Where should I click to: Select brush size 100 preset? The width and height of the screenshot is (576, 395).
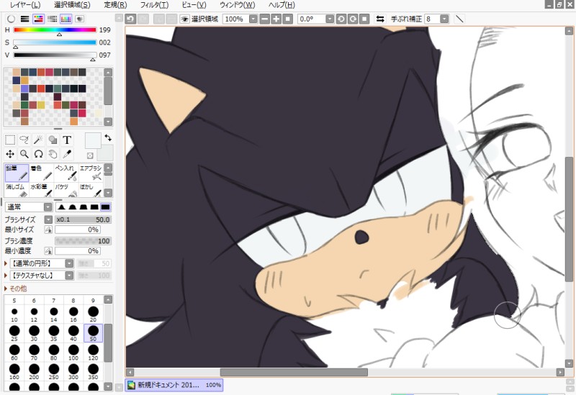click(x=73, y=352)
